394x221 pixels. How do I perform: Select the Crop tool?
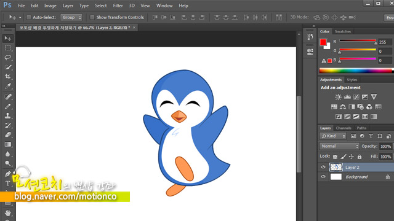[8, 76]
